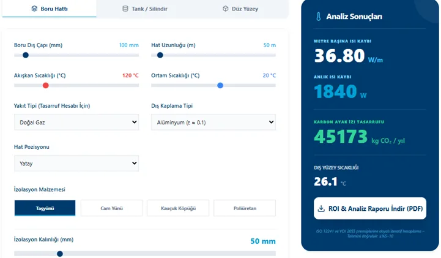
Task: Choose Cam Yünü as insulation material
Action: tap(112, 208)
